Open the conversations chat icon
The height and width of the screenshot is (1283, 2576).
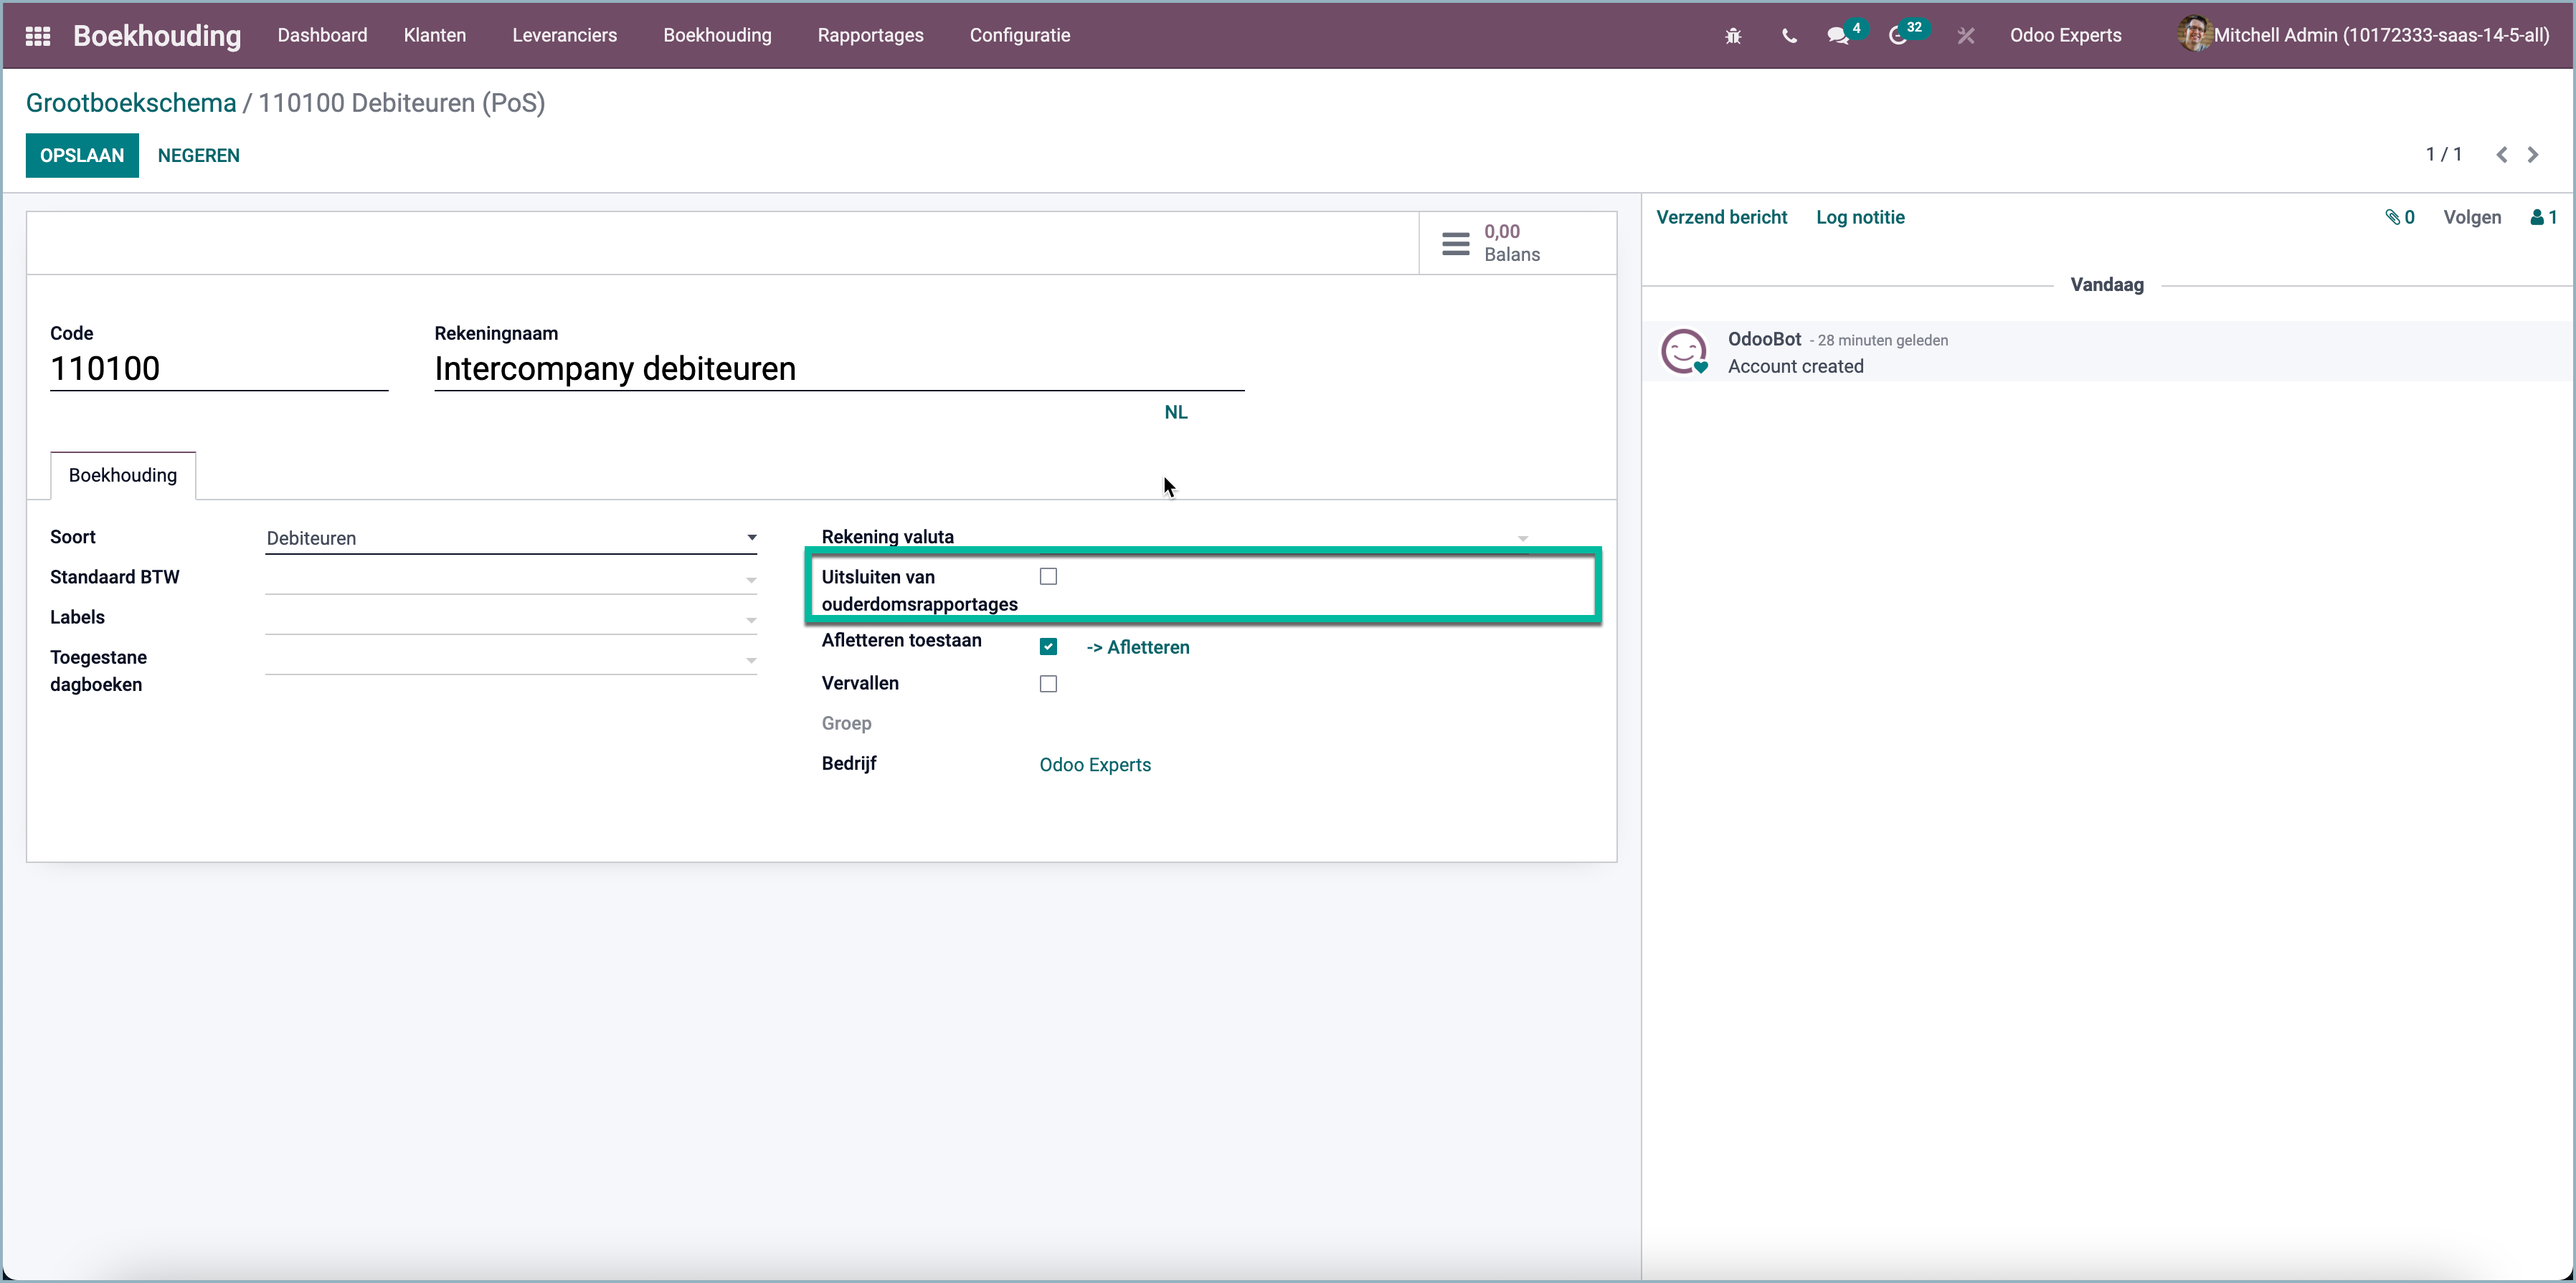tap(1838, 36)
